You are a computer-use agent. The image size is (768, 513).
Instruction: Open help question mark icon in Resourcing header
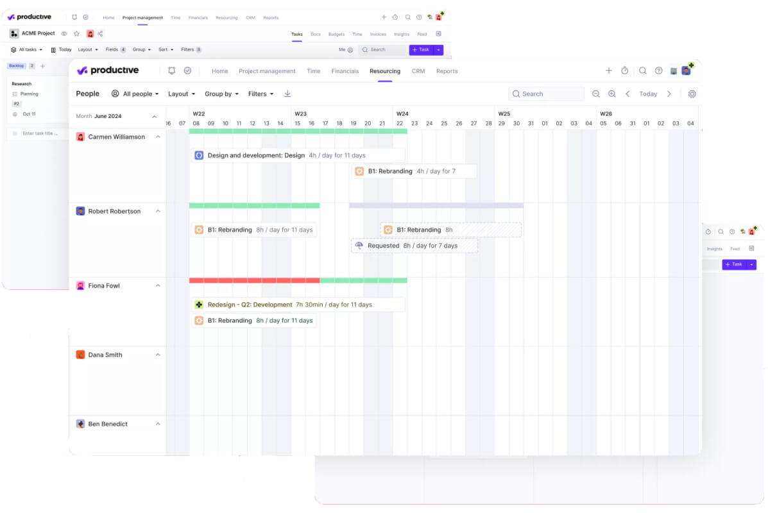pyautogui.click(x=658, y=71)
